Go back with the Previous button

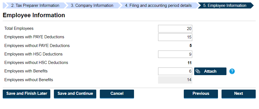point(201,94)
